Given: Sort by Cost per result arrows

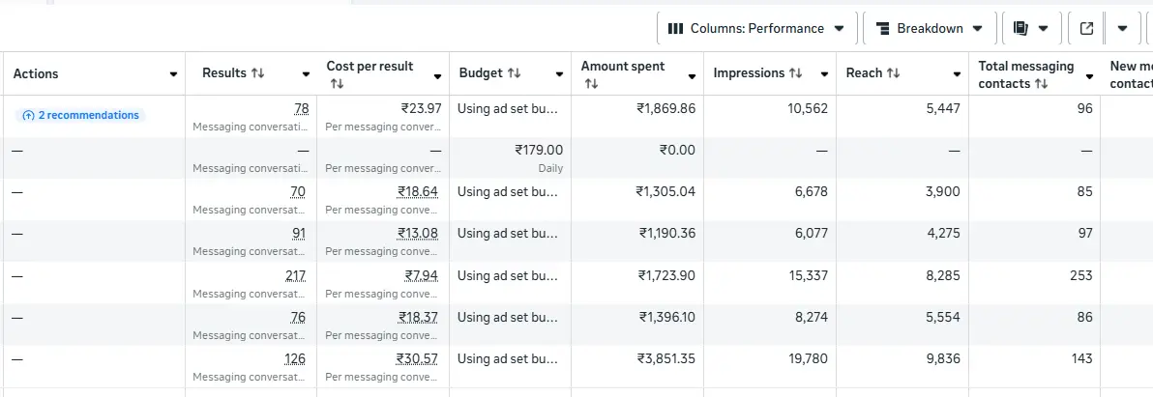Looking at the screenshot, I should coord(337,84).
